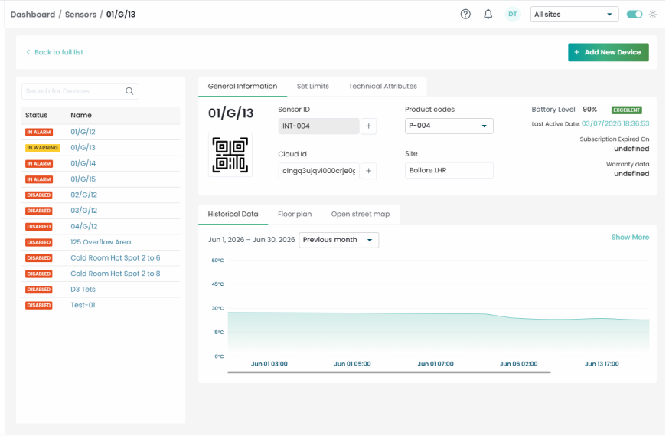Click Back to full list link
This screenshot has width=669, height=436.
pos(59,52)
